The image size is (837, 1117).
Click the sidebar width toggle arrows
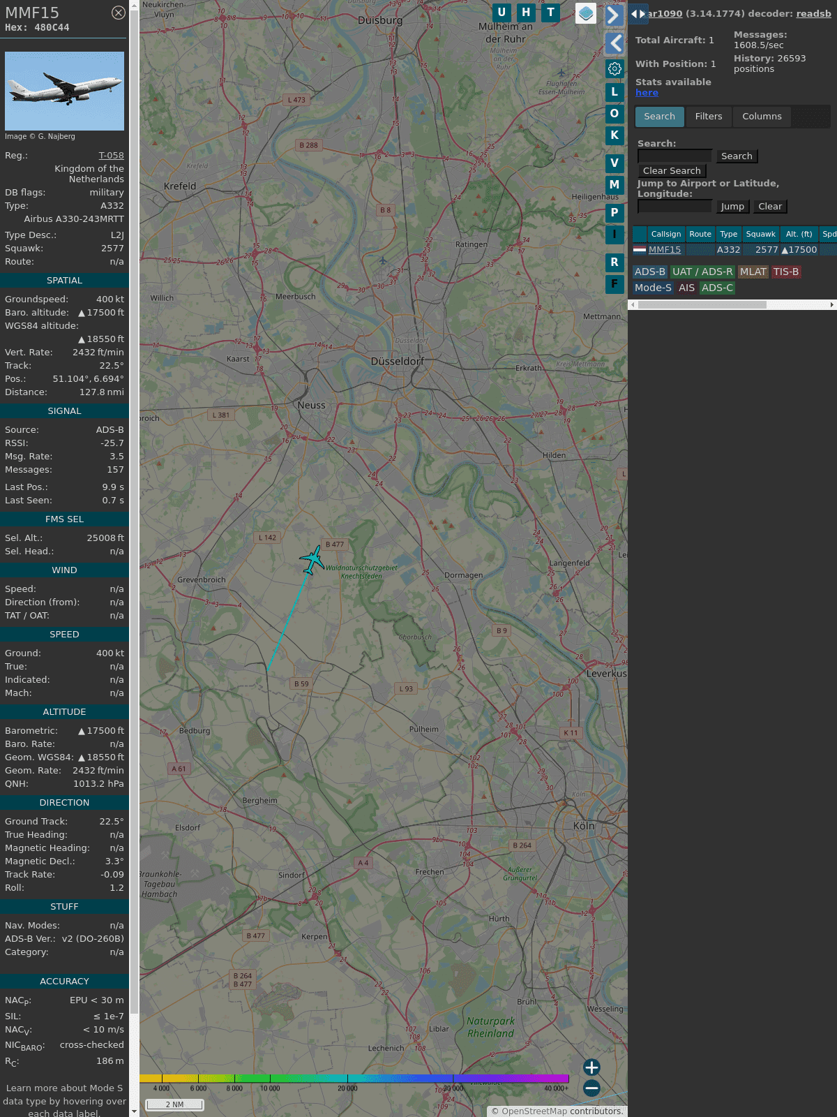(638, 14)
